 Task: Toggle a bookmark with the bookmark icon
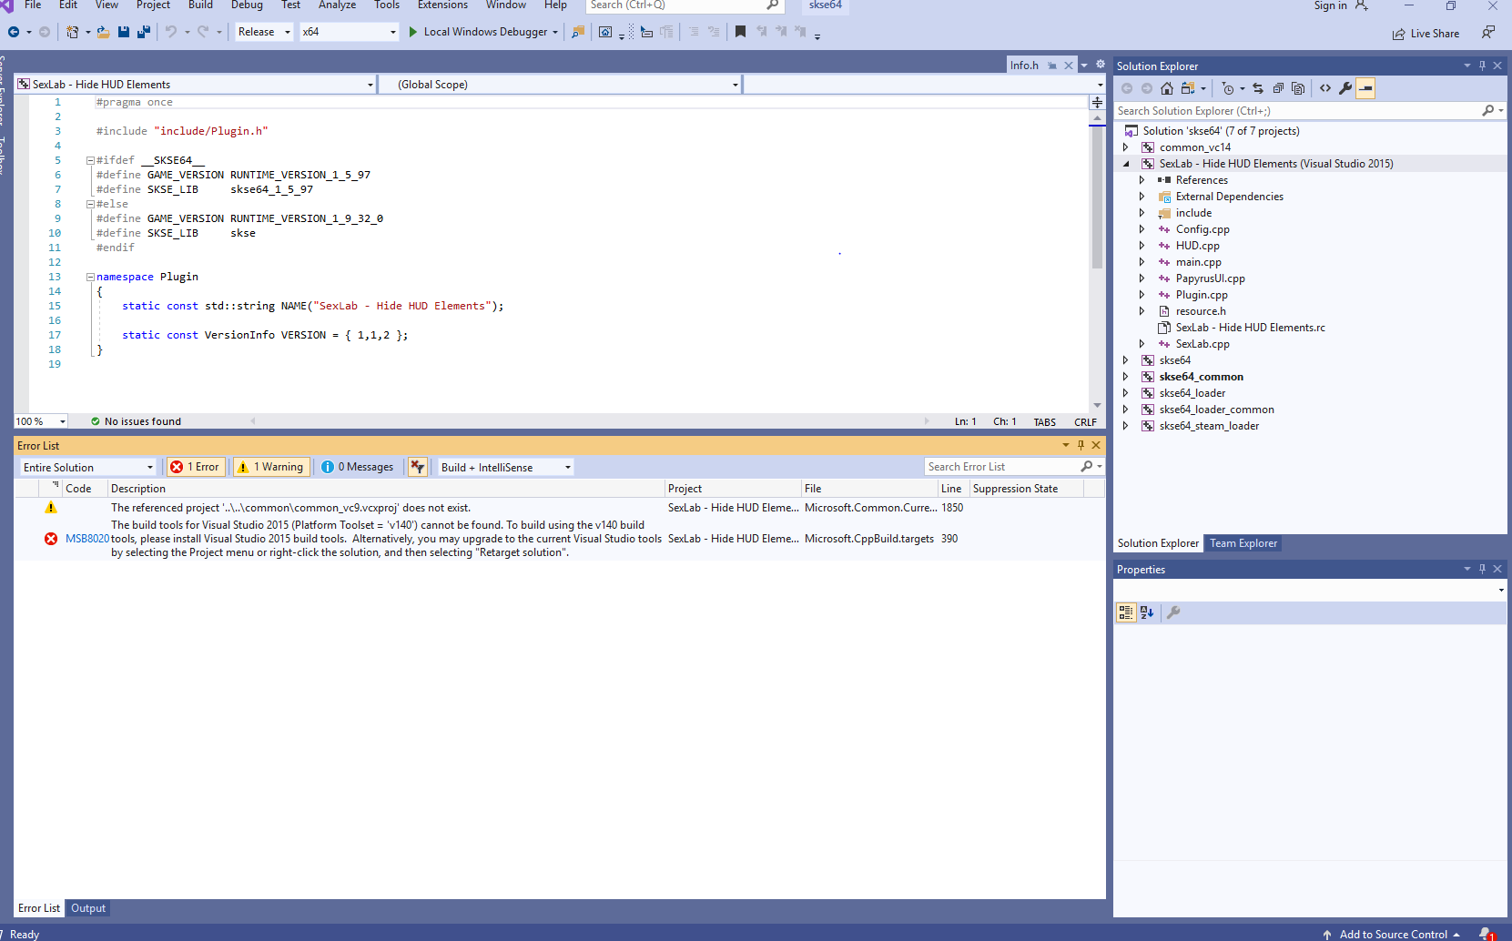click(740, 32)
